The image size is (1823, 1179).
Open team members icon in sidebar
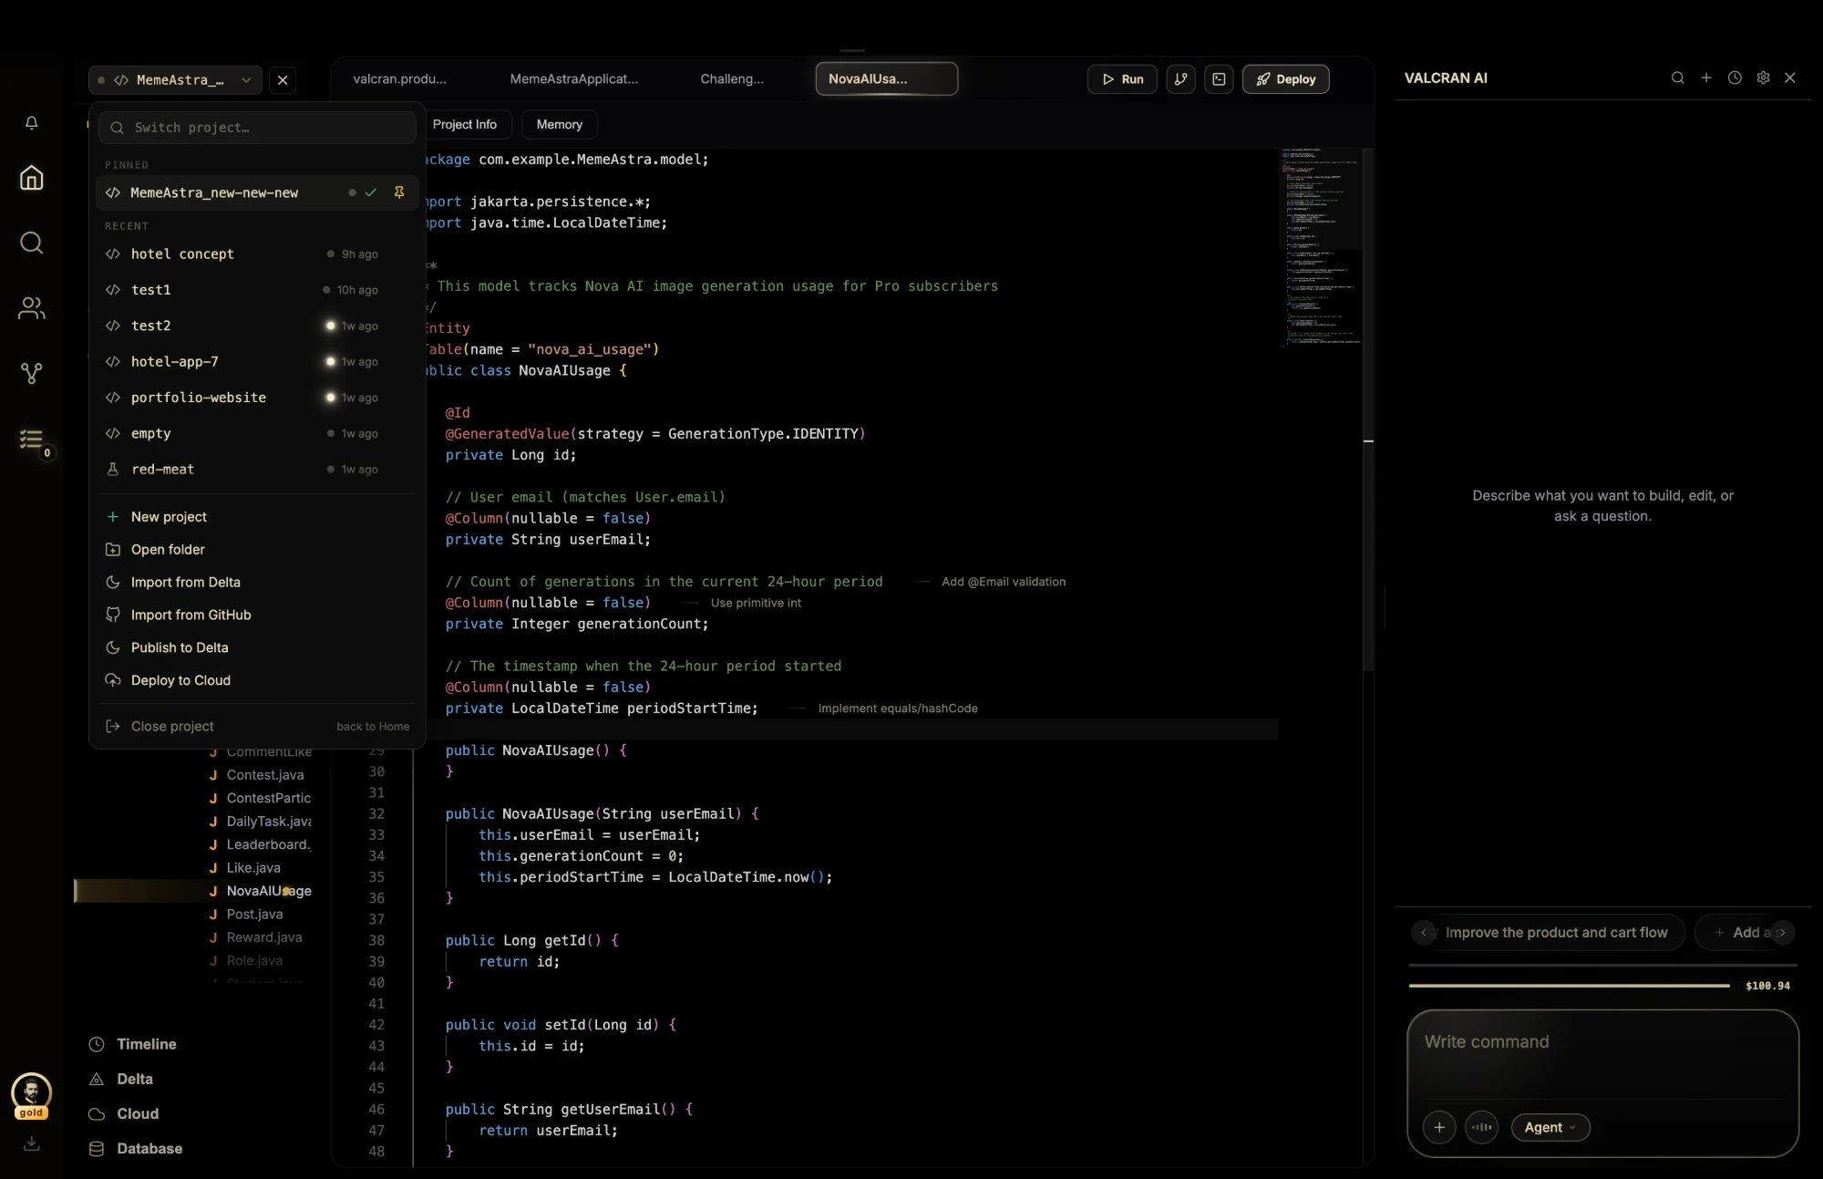click(x=32, y=308)
